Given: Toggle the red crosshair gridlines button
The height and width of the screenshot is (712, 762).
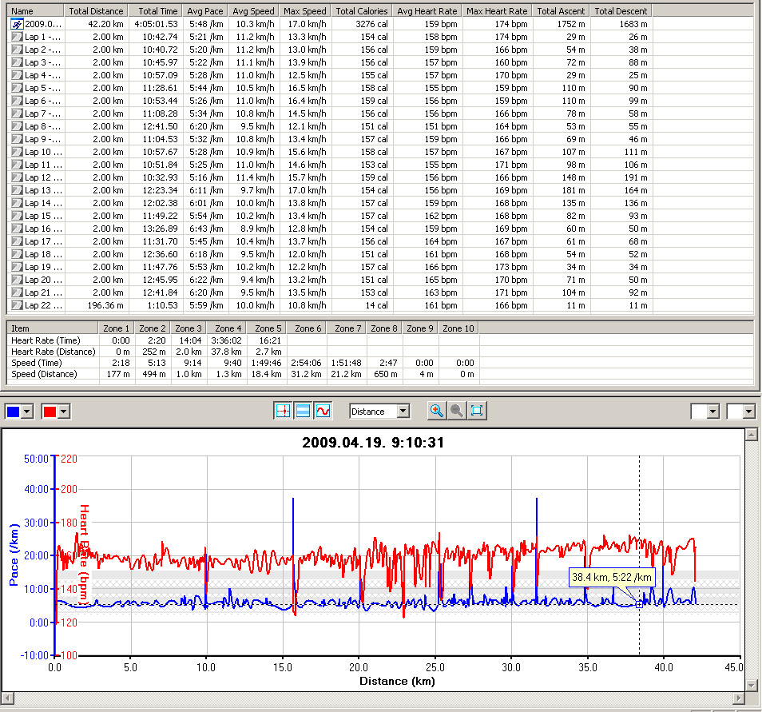Looking at the screenshot, I should click(x=283, y=411).
